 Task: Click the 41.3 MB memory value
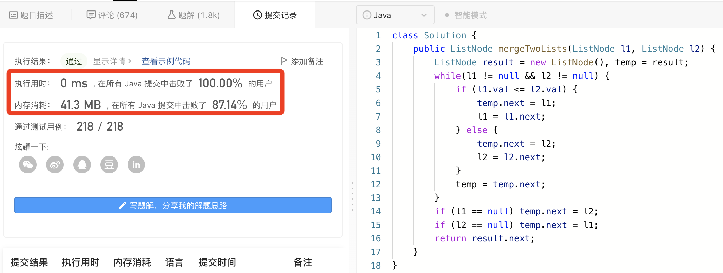(81, 105)
